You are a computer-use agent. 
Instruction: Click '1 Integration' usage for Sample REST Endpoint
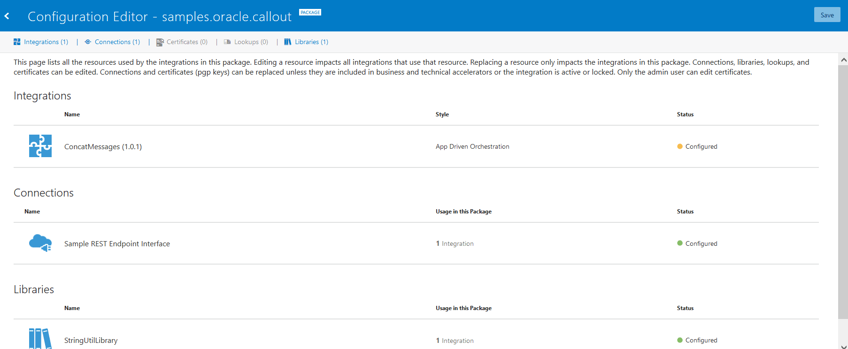tap(455, 243)
